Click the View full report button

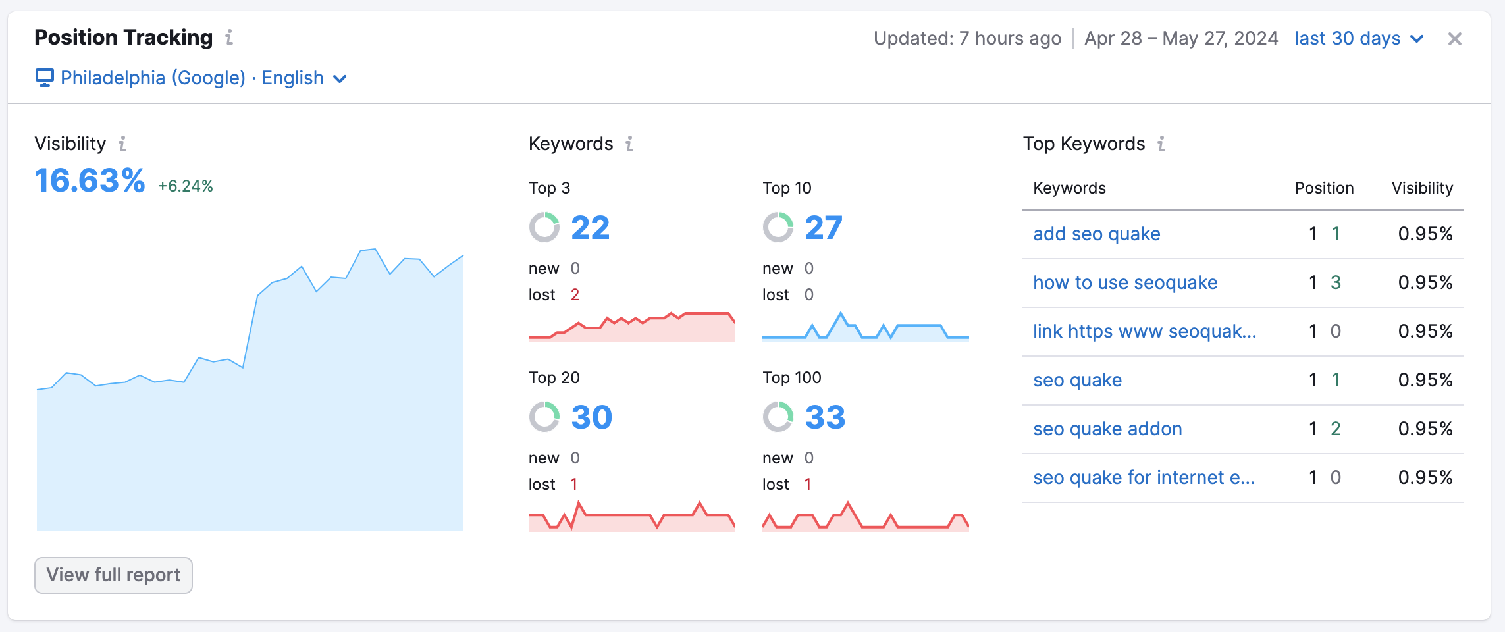point(113,575)
